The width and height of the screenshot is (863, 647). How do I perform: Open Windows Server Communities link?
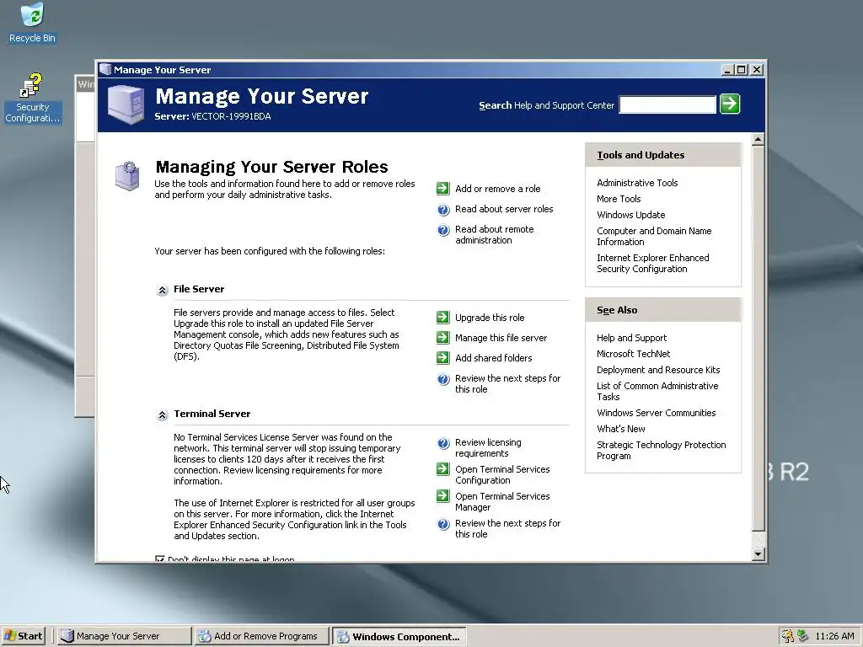tap(657, 413)
